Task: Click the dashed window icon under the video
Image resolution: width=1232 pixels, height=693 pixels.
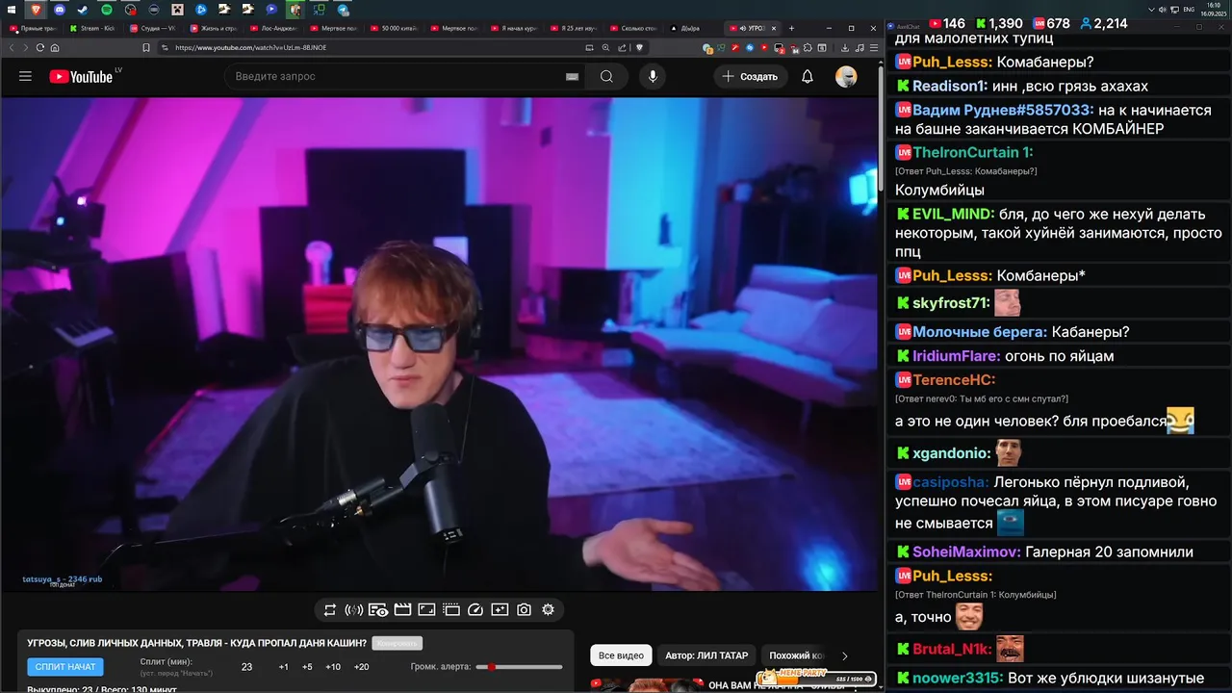Action: tap(451, 609)
